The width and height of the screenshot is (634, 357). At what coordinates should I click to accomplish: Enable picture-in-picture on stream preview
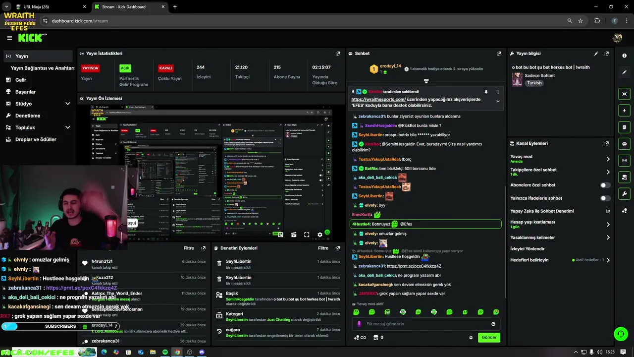click(x=280, y=235)
